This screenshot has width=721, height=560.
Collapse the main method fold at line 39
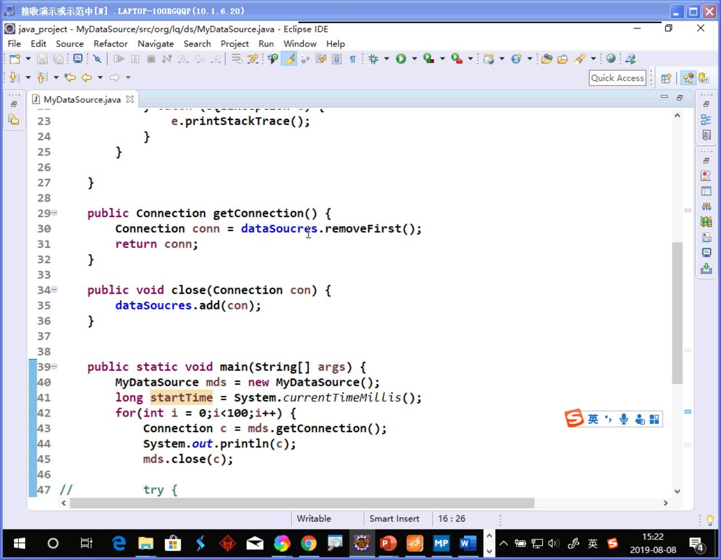54,366
